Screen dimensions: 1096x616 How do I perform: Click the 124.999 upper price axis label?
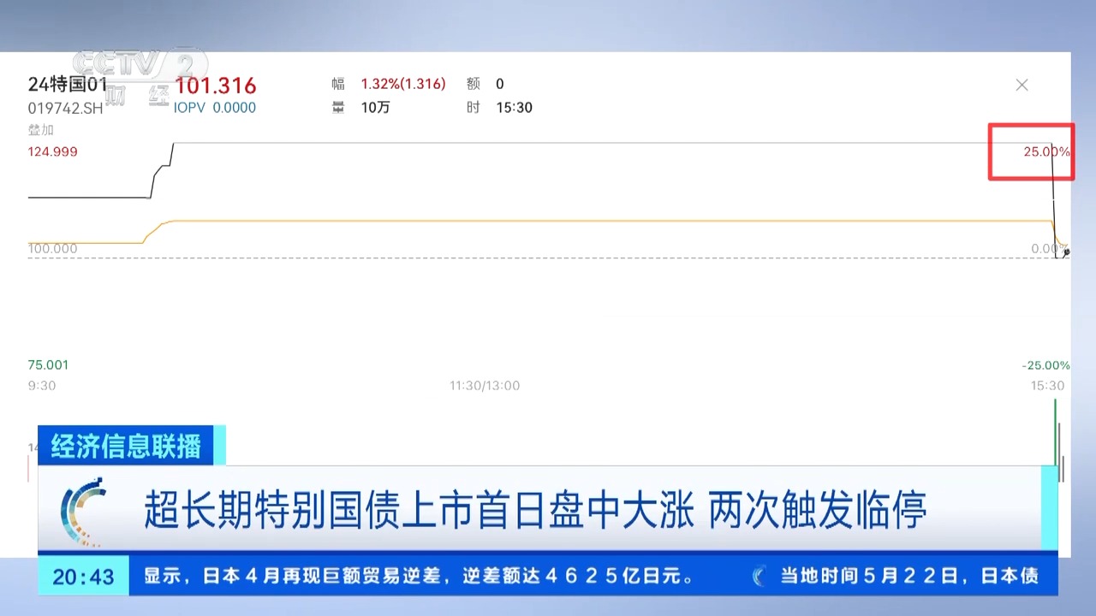click(x=53, y=151)
